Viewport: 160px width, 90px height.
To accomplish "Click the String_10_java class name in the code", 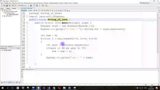I will click(x=57, y=19).
